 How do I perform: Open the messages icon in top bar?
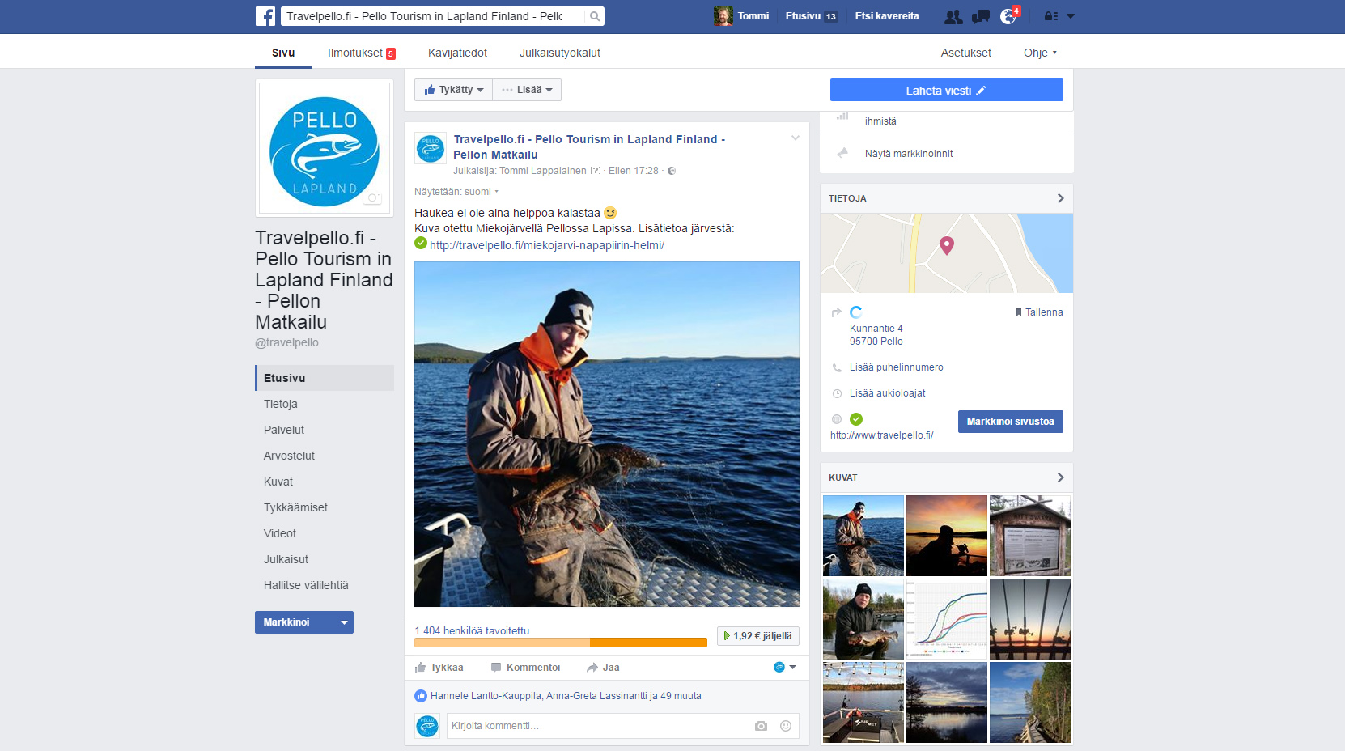(x=981, y=16)
